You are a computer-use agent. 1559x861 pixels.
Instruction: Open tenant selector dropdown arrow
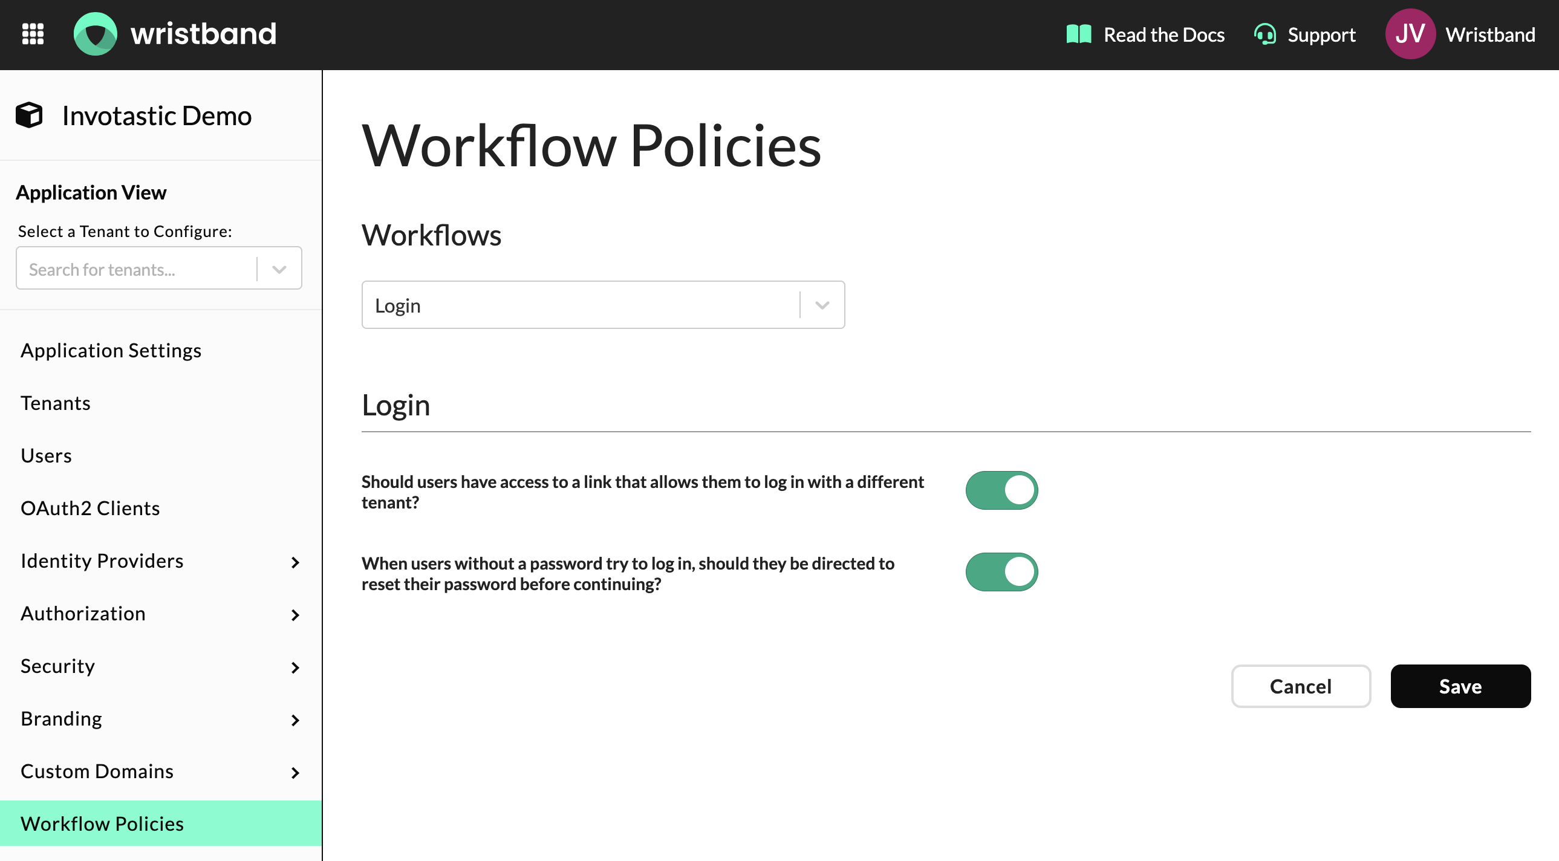coord(279,269)
